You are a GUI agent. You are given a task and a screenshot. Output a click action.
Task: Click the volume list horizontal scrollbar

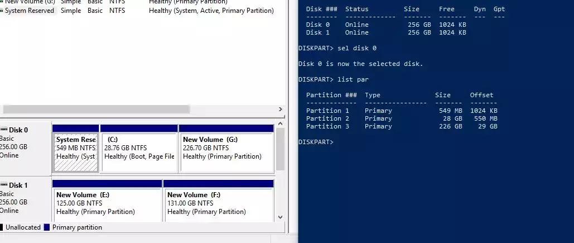click(96, 109)
